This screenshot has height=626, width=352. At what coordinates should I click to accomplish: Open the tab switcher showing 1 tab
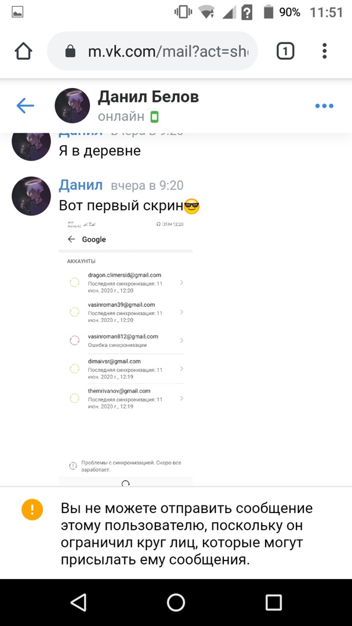click(285, 51)
